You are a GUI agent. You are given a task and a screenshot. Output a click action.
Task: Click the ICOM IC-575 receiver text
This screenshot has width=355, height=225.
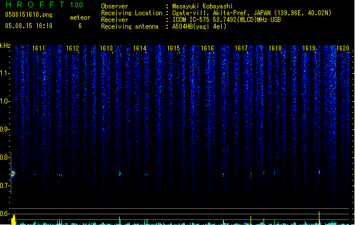point(226,20)
